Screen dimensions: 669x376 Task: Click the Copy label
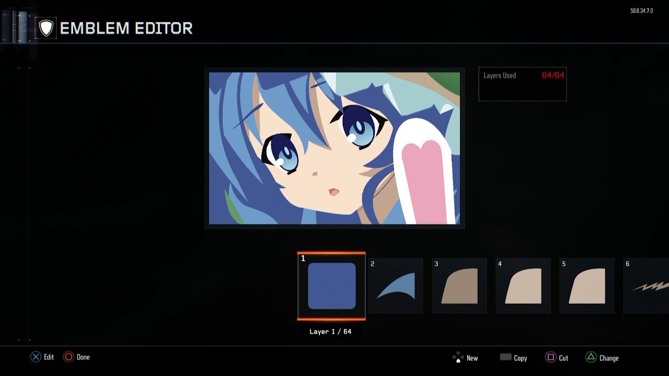pyautogui.click(x=521, y=358)
